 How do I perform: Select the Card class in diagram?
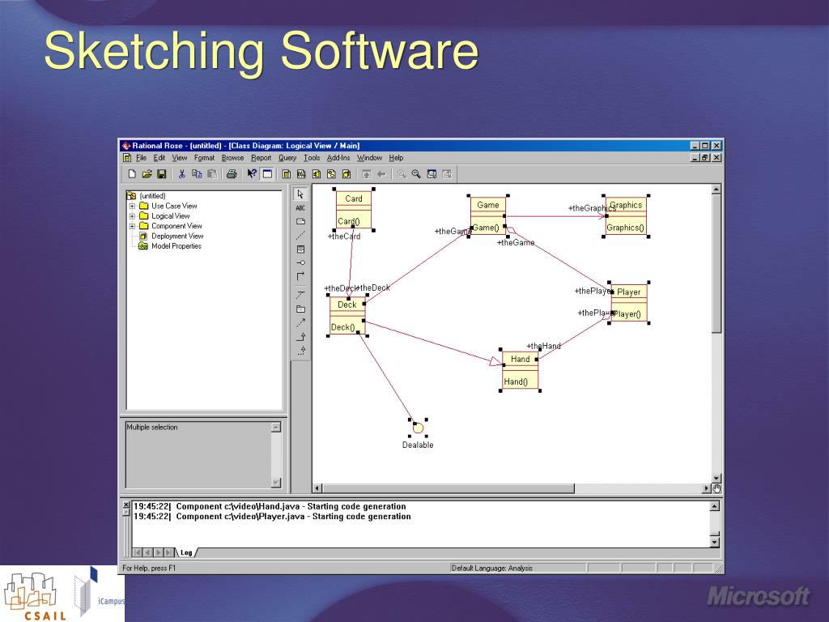pos(354,210)
